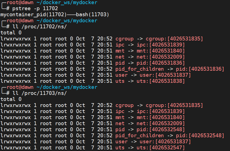The height and width of the screenshot is (151, 230).
Task: Click uts:[4026531838] in the first listing
Action: click(161, 81)
